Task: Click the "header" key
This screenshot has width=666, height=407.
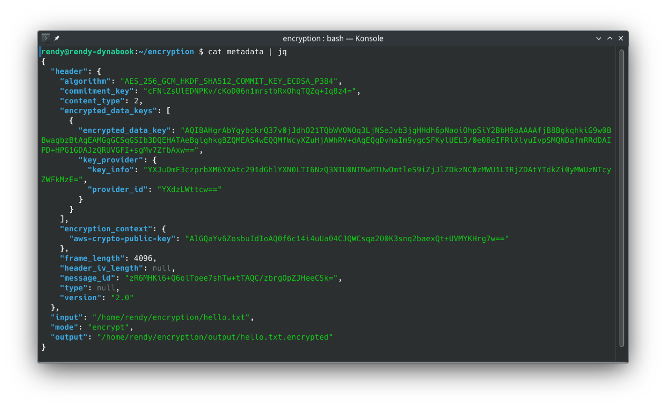Action: click(x=69, y=71)
